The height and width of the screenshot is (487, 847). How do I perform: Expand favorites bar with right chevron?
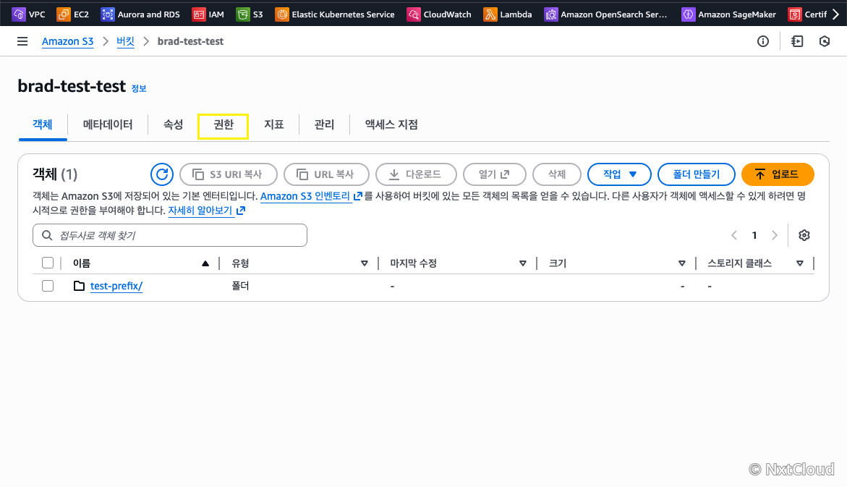835,14
